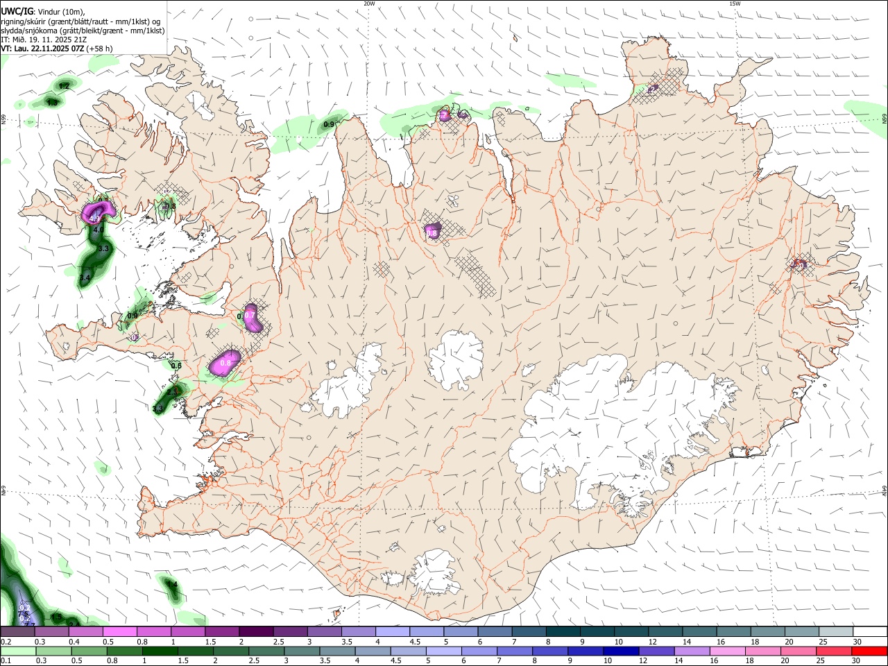Image resolution: width=888 pixels, height=666 pixels.
Task: Click the pink 0.5 swatch in the upper snow legend
Action: [119, 631]
